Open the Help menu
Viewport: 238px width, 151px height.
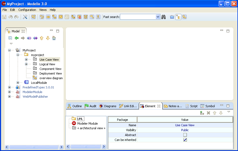click(x=53, y=10)
